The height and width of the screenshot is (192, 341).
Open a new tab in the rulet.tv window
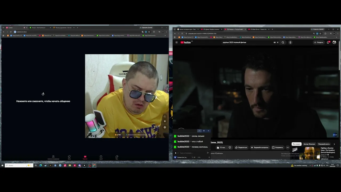point(78,27)
